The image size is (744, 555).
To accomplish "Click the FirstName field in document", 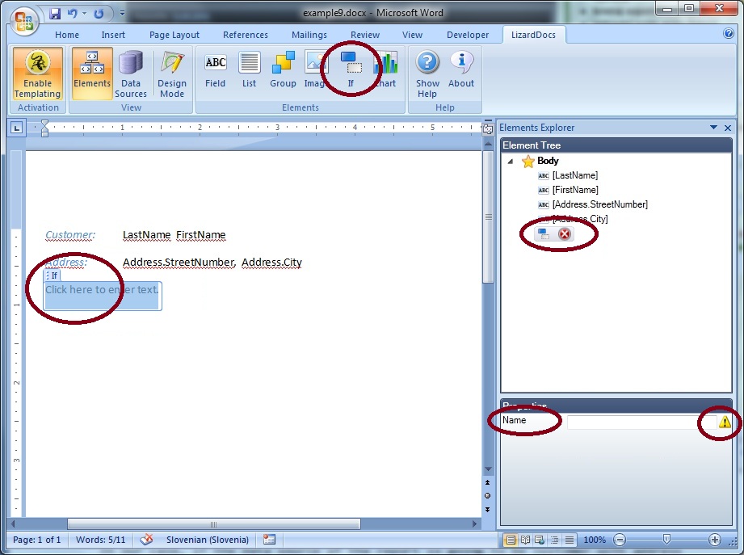I will 200,235.
